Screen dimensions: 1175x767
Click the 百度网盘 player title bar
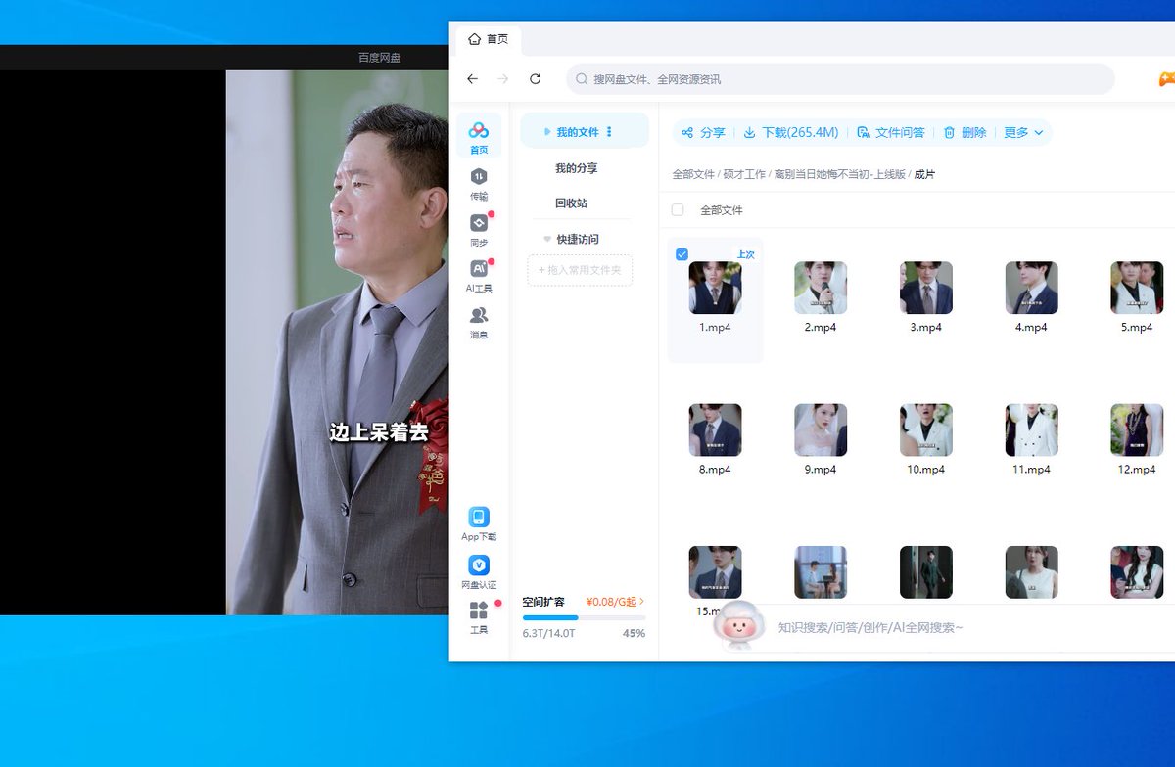pyautogui.click(x=224, y=58)
